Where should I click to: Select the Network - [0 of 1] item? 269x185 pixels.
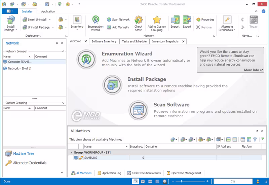coord(20,69)
